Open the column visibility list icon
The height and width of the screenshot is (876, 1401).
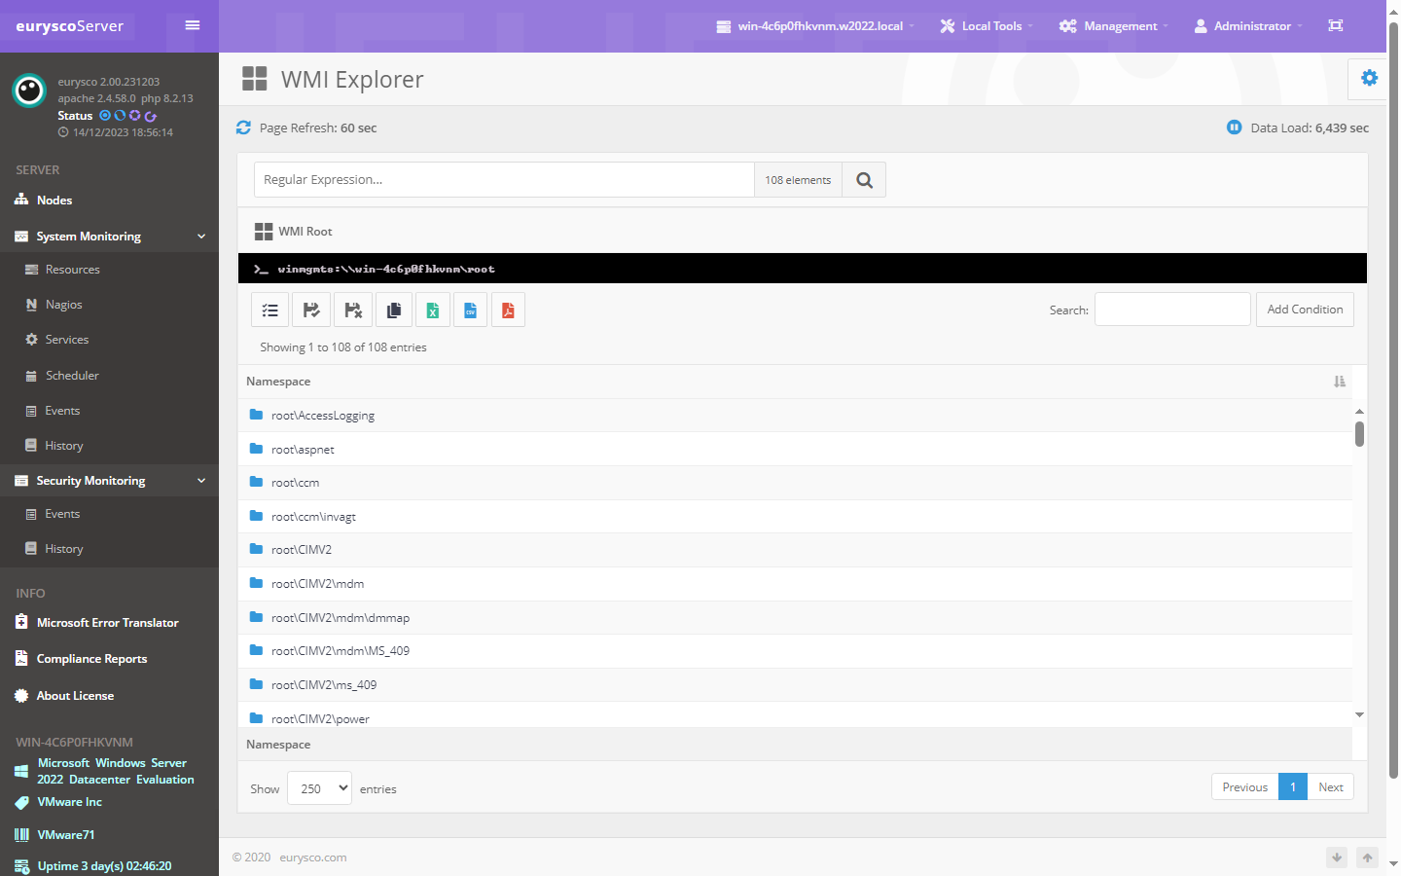pyautogui.click(x=270, y=310)
